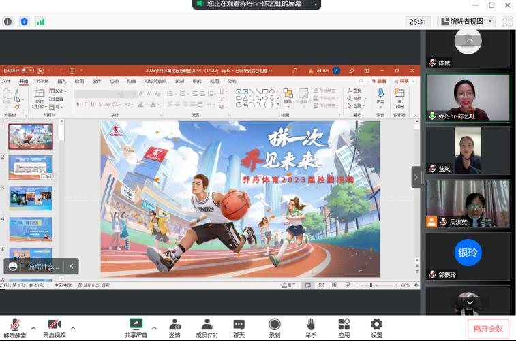Unmute the microphone (解除静音)
The width and height of the screenshot is (516, 341).
14,327
